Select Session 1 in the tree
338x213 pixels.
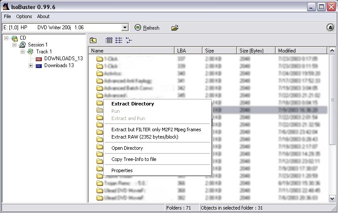(38, 45)
